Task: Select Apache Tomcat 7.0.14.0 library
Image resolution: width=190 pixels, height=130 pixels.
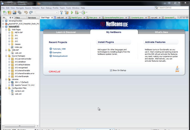Action: click(x=25, y=85)
